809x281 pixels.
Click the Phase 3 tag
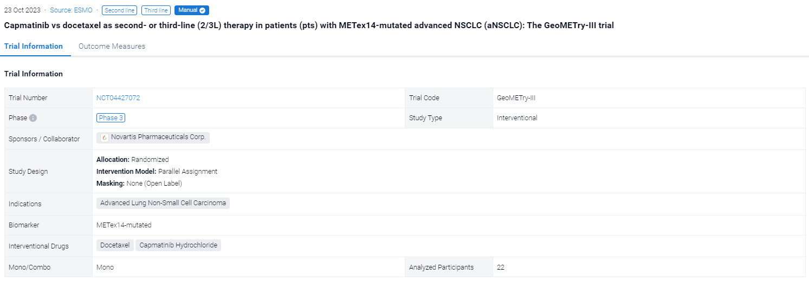(111, 118)
